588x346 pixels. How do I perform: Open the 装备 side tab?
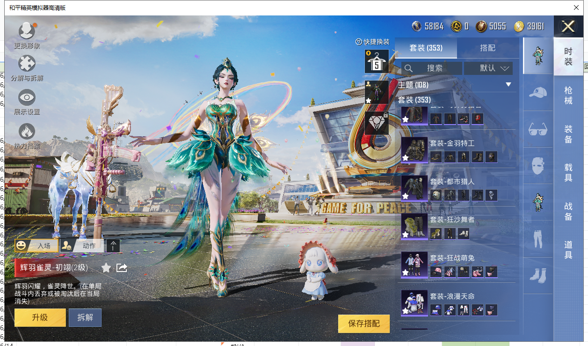(568, 133)
